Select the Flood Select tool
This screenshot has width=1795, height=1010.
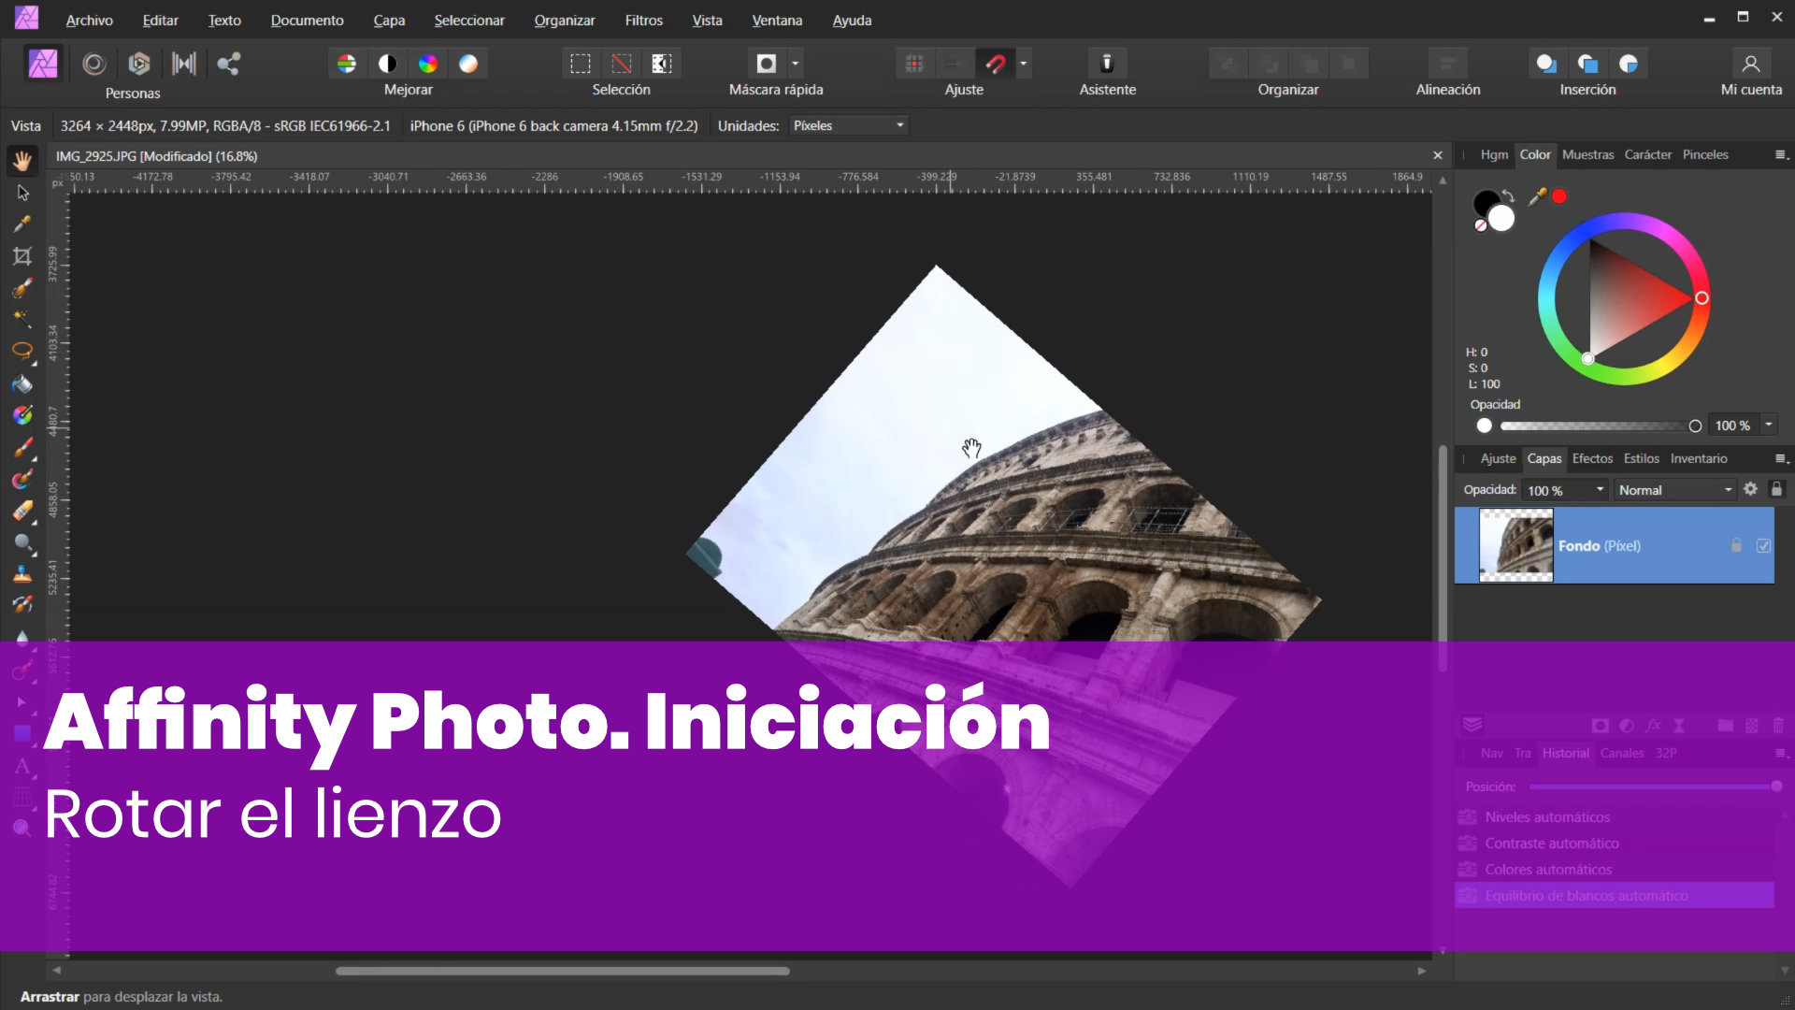pos(22,319)
